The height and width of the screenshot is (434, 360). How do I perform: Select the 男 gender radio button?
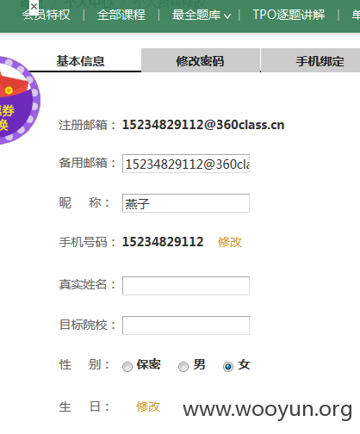(x=183, y=367)
